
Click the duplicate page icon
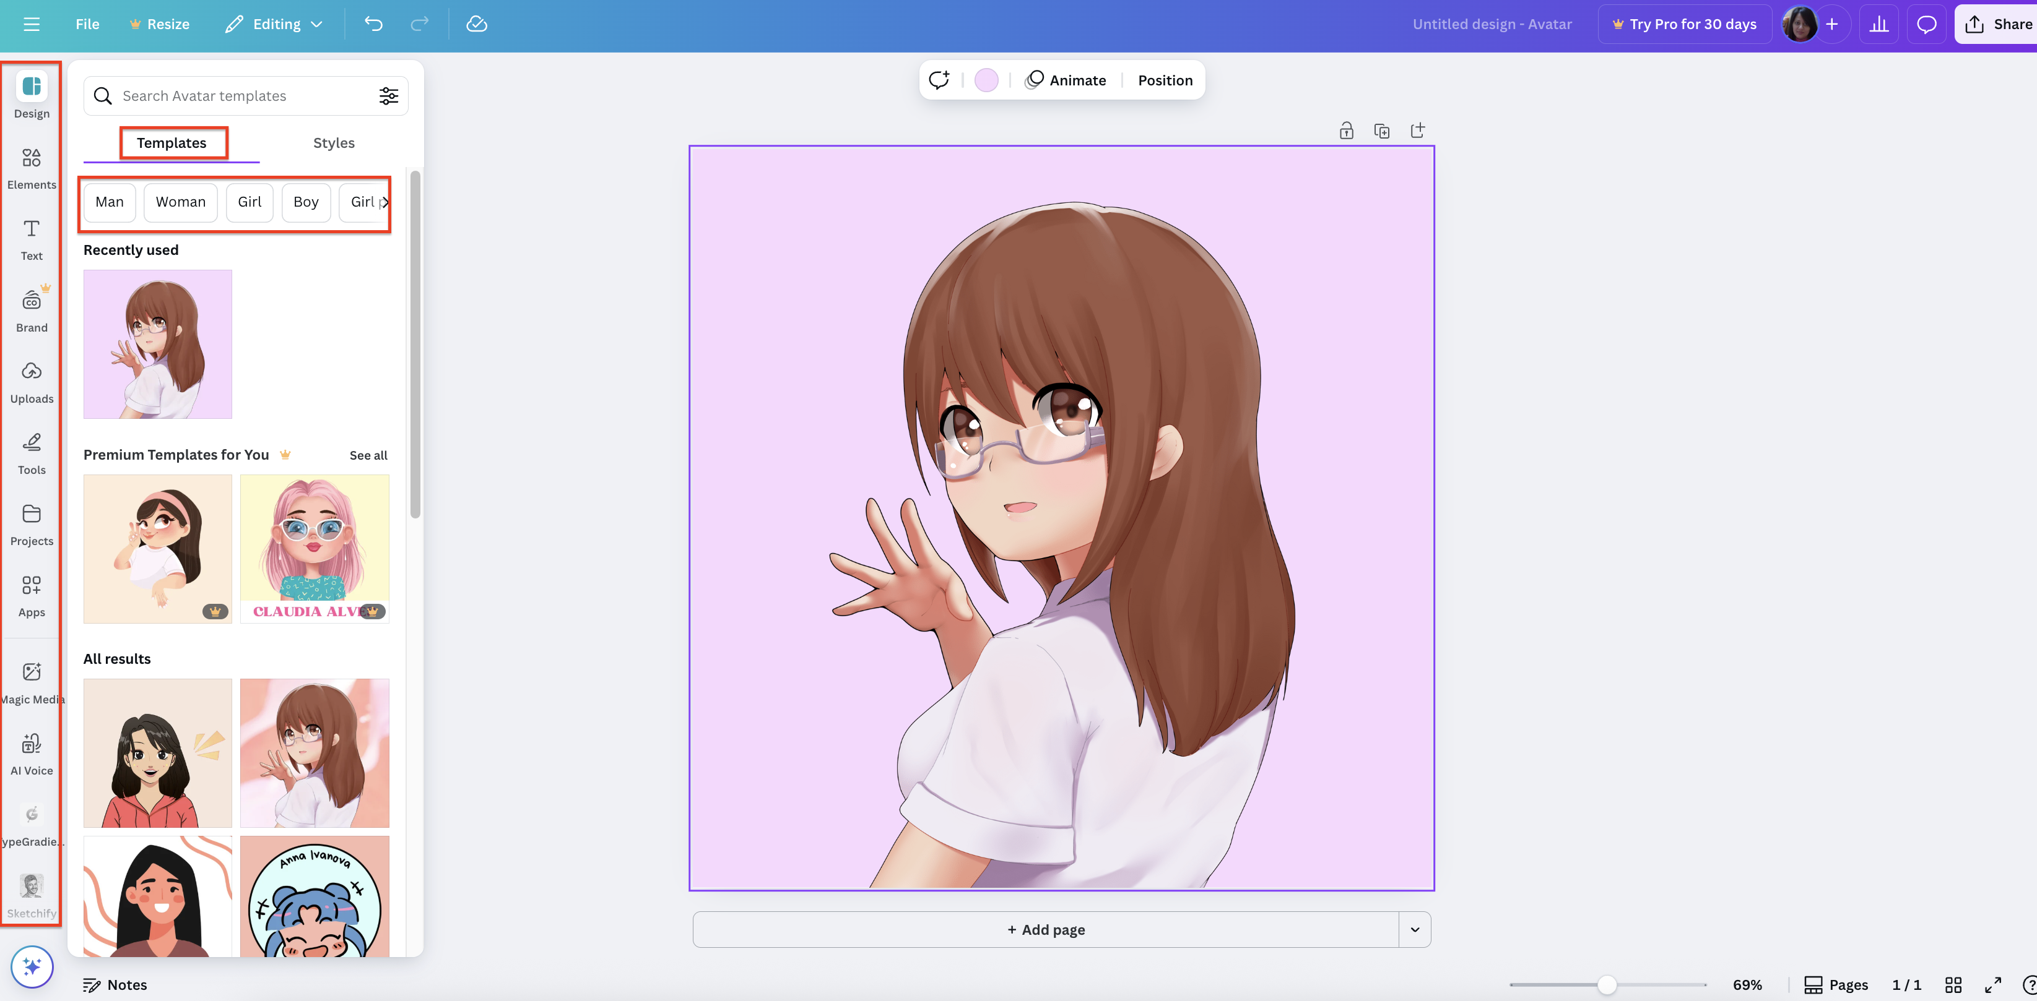point(1381,131)
